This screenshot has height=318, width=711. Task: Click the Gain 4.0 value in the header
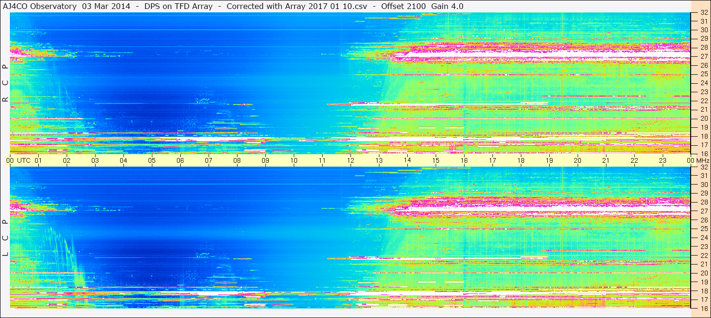point(448,6)
